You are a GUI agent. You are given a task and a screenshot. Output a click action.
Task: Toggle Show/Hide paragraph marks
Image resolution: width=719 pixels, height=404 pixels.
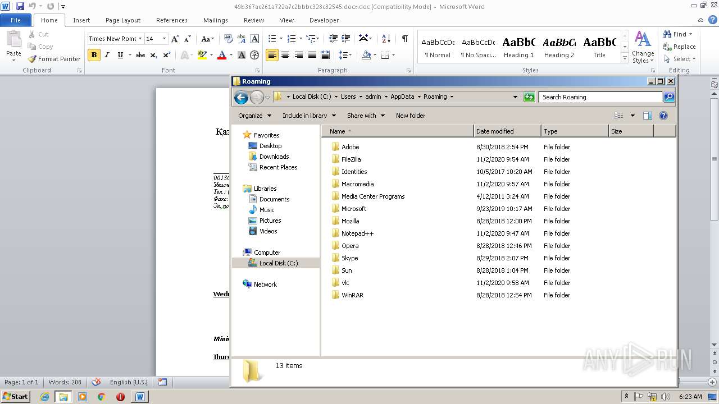pyautogui.click(x=404, y=39)
